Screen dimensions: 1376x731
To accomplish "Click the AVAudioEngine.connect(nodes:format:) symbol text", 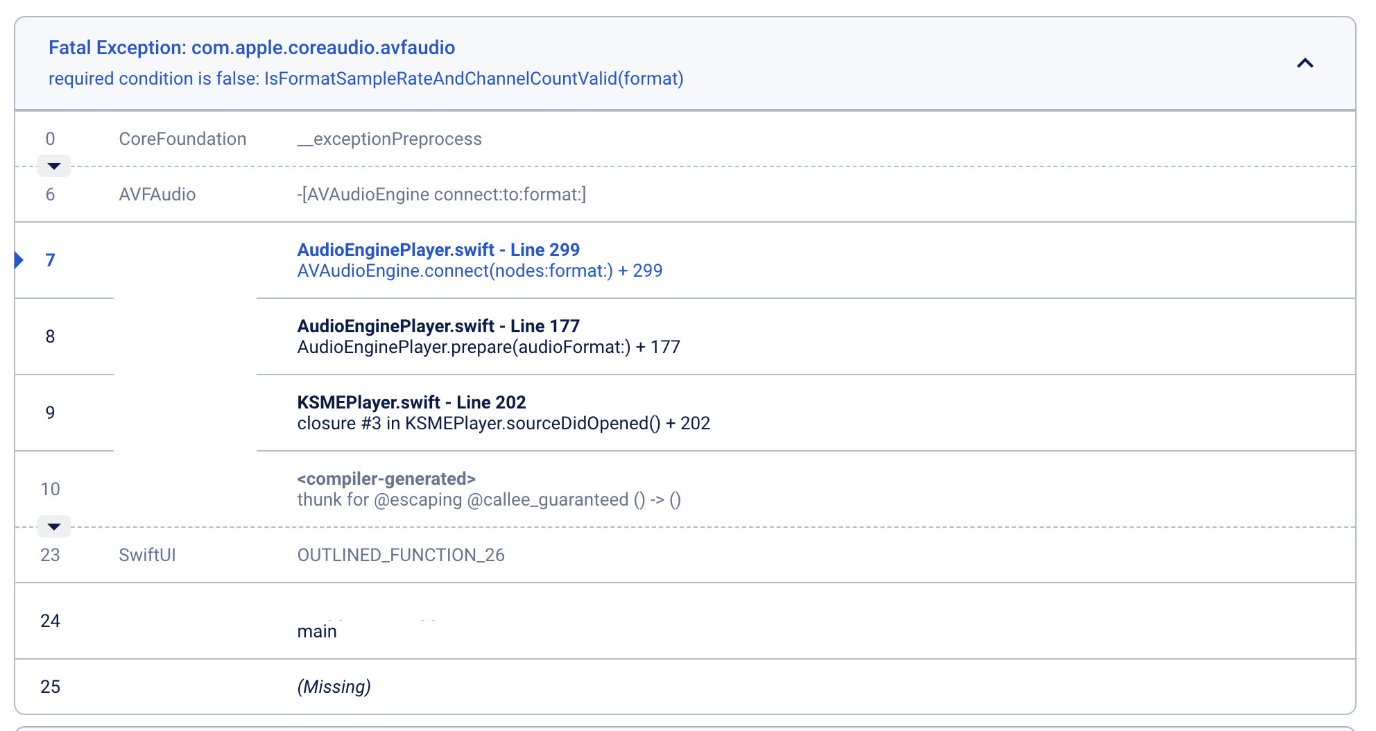I will (479, 270).
